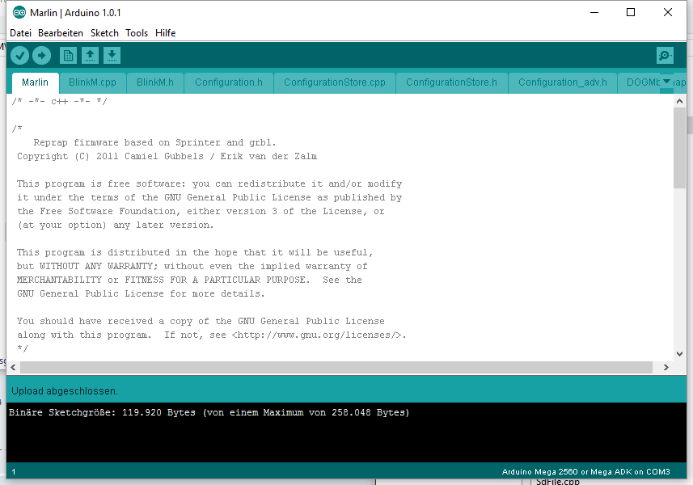Viewport: 693px width, 485px height.
Task: Switch to the partially hidden DOGM tab
Action: pos(640,82)
